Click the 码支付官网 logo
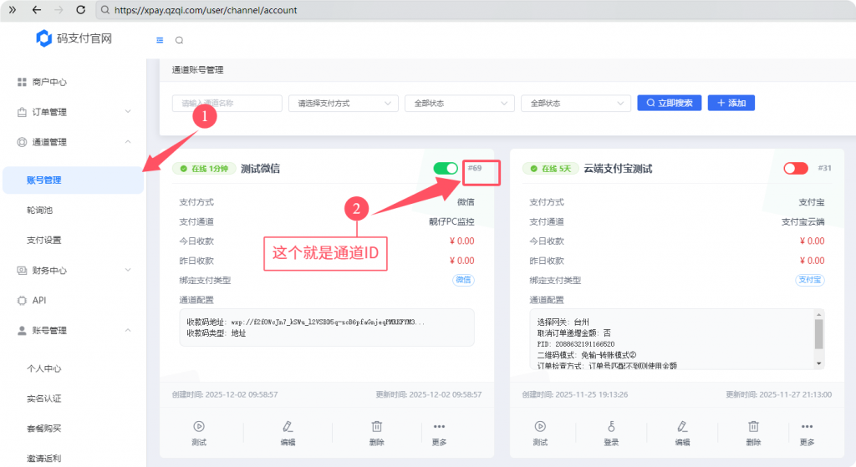The height and width of the screenshot is (467, 856). pyautogui.click(x=74, y=38)
